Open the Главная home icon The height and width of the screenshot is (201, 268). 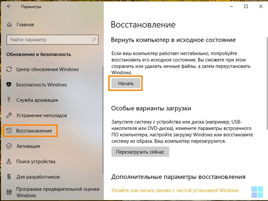tap(9, 25)
